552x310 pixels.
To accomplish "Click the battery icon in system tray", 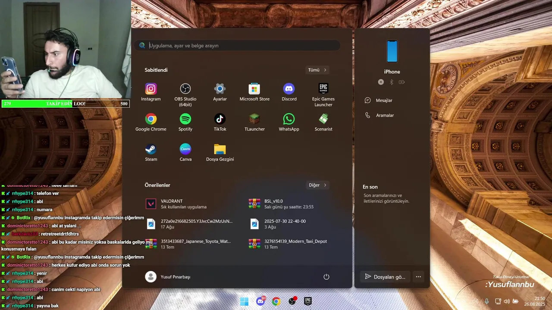I will [515, 301].
